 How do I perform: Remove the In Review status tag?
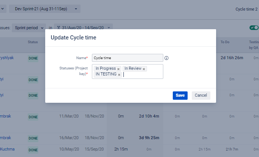pyautogui.click(x=144, y=69)
